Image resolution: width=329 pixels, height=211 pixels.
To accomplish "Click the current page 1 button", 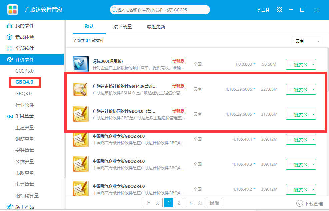I will (169, 203).
